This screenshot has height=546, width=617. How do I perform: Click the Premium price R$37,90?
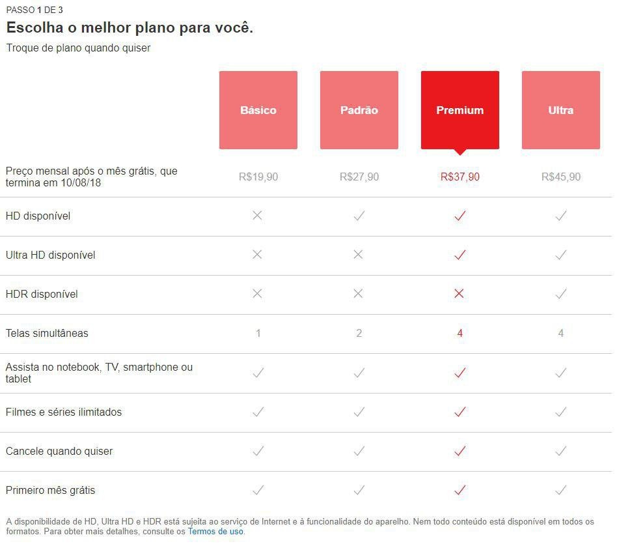tap(460, 177)
